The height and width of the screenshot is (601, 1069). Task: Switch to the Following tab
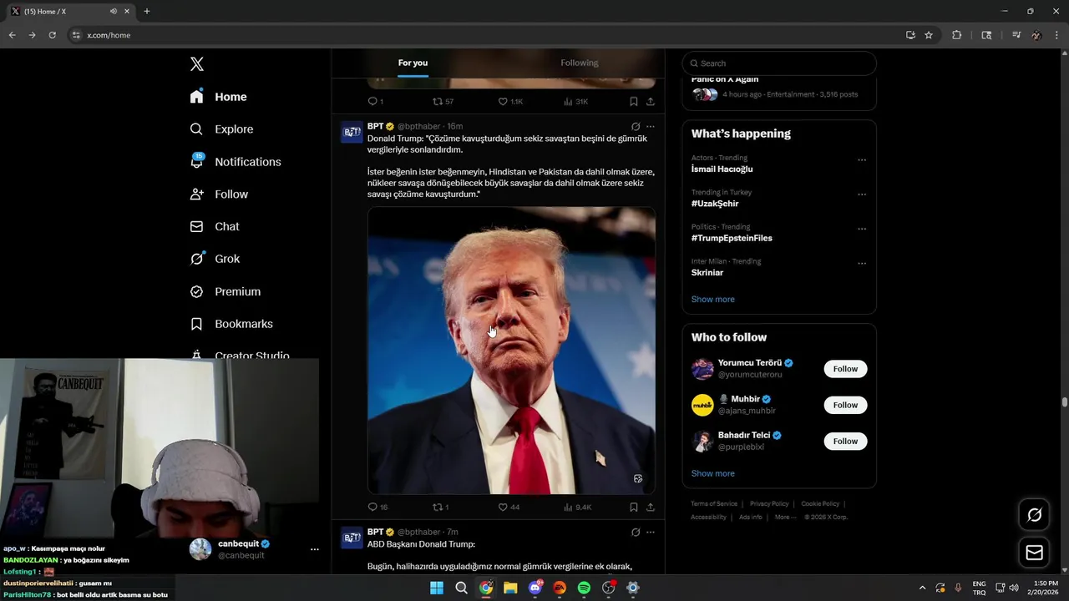coord(579,63)
